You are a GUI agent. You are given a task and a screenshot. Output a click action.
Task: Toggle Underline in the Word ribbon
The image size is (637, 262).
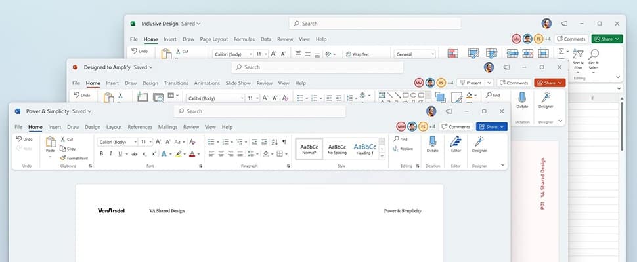click(120, 154)
